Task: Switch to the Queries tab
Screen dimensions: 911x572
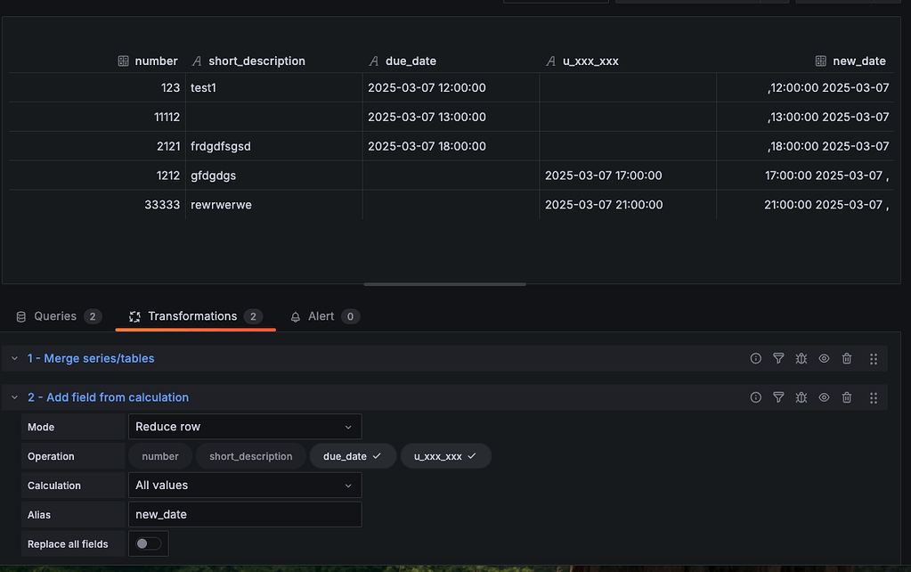Action: point(57,316)
